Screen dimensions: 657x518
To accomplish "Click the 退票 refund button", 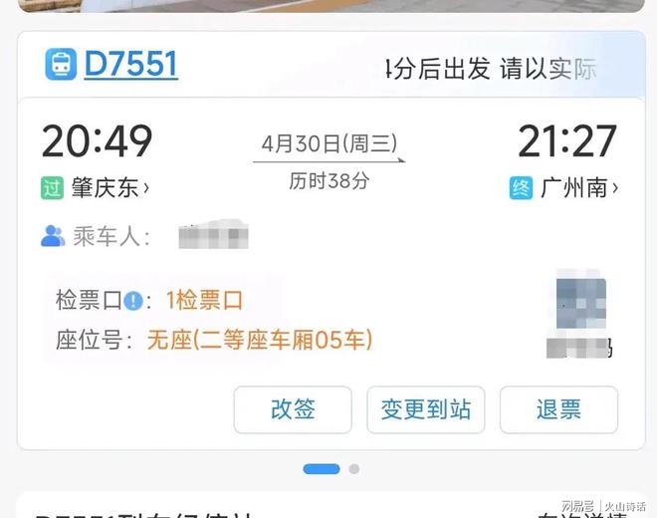I will pyautogui.click(x=558, y=409).
